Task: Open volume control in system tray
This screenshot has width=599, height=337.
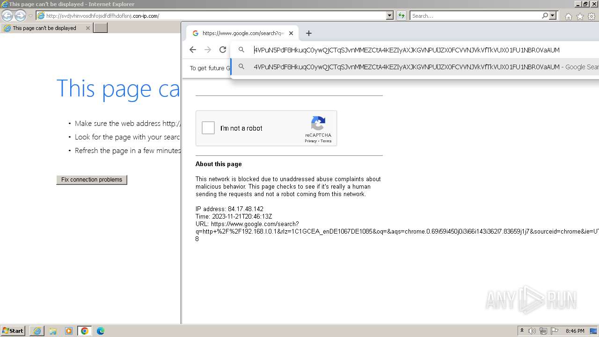Action: [x=532, y=331]
